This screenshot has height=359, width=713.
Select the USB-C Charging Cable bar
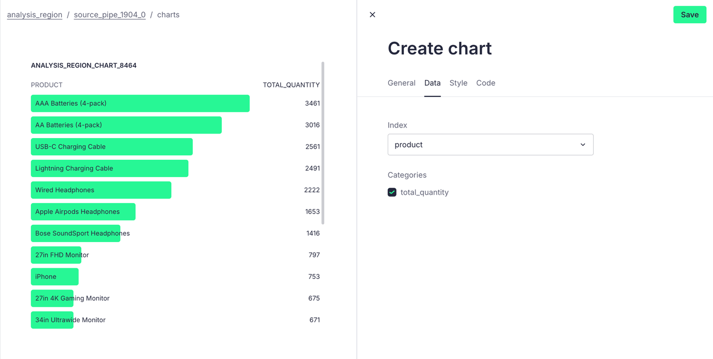point(111,147)
